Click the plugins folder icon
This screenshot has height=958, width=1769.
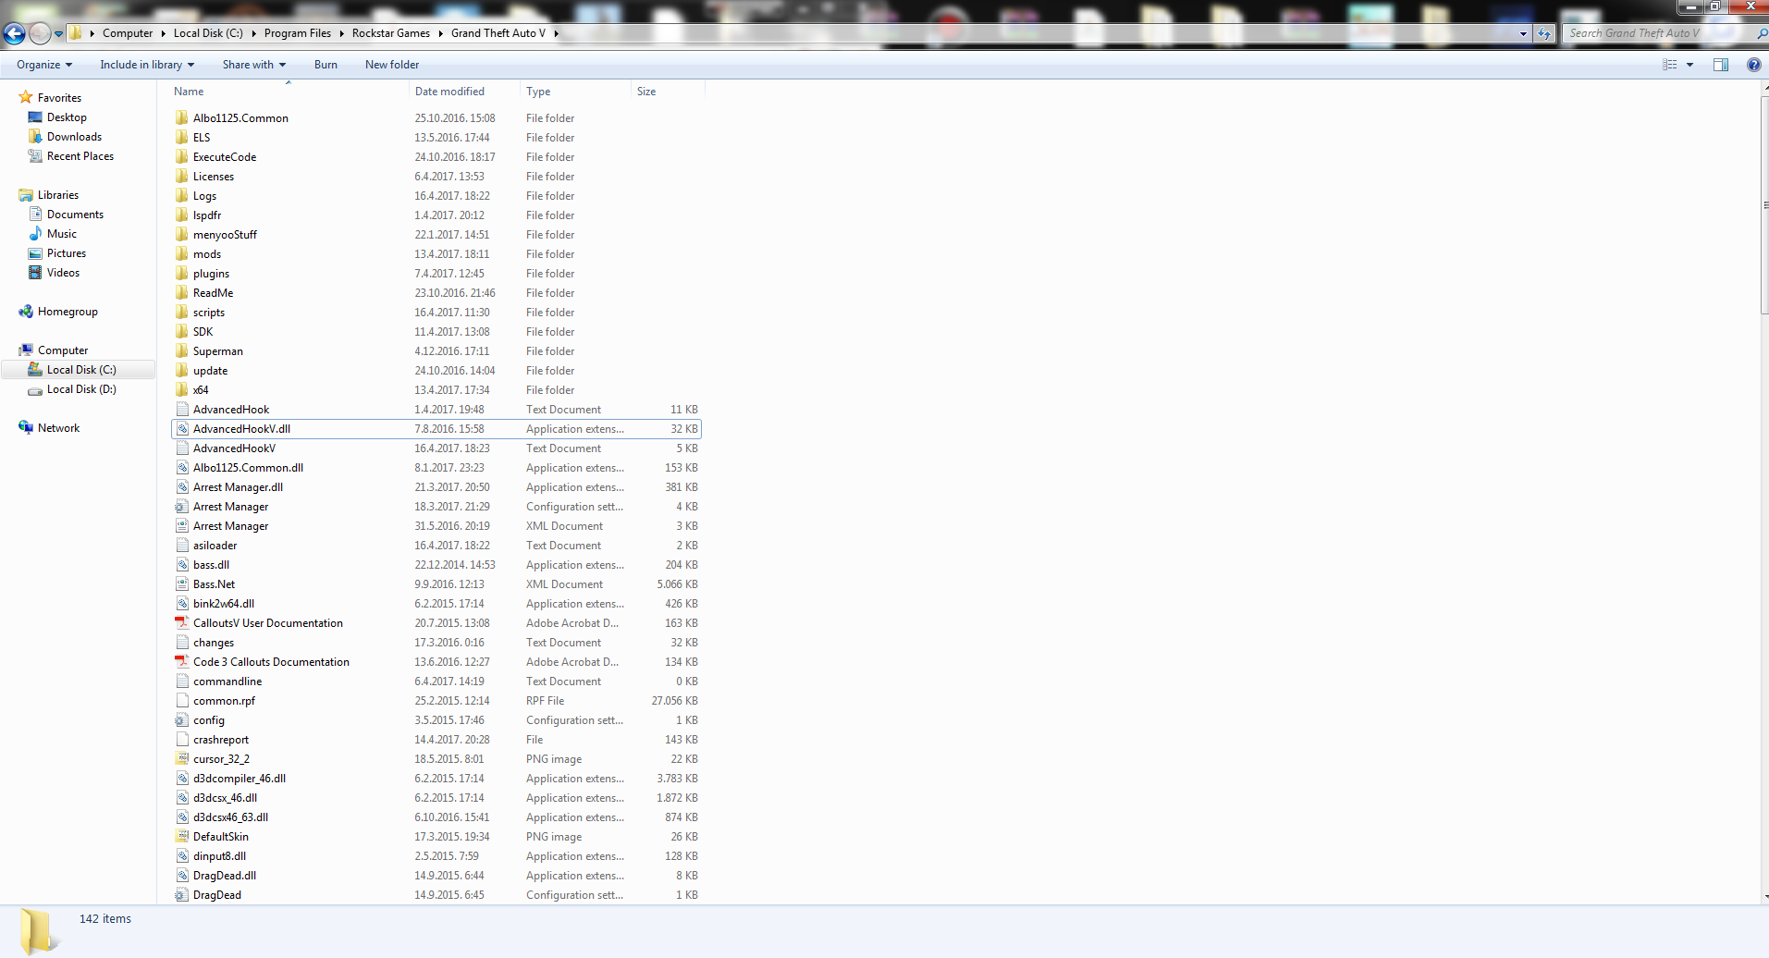tap(182, 273)
